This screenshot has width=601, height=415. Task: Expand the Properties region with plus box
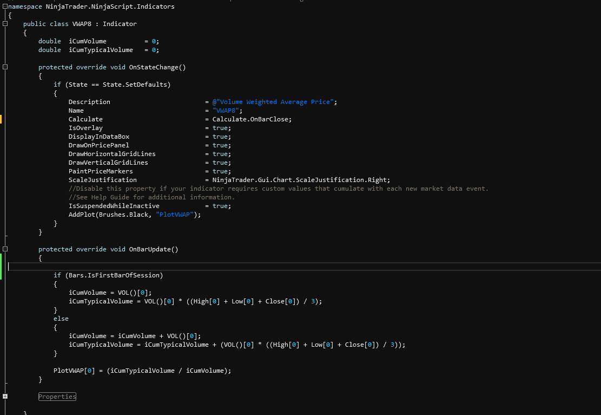coord(5,397)
